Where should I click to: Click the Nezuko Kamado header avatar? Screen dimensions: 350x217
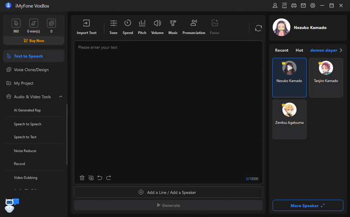click(x=281, y=27)
